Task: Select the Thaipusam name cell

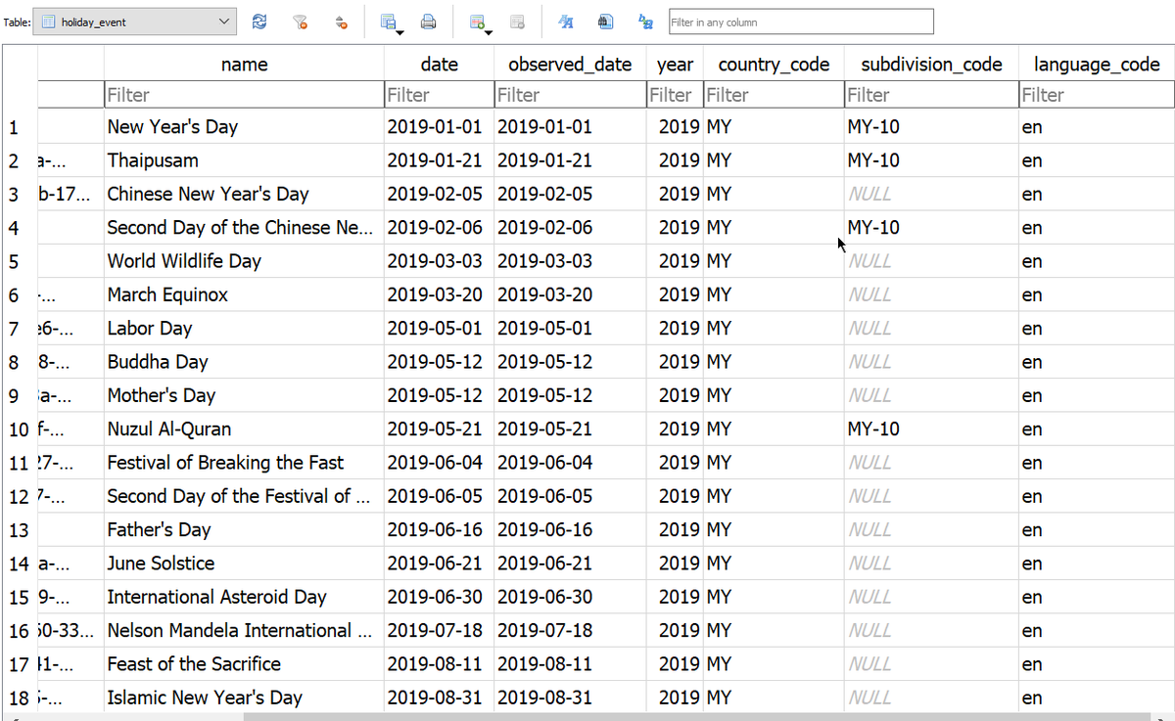Action: click(x=244, y=160)
